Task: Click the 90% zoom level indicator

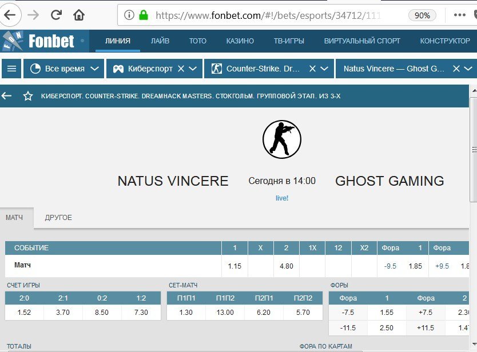Action: click(x=422, y=15)
